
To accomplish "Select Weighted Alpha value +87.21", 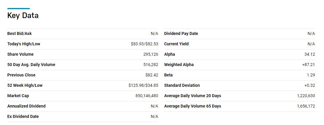I will (309, 65).
